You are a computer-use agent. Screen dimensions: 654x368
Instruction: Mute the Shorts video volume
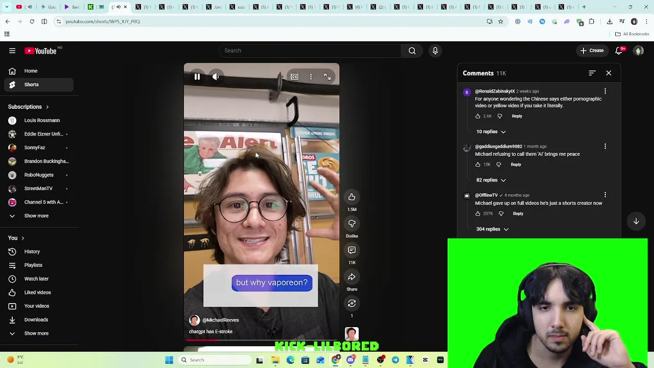(x=216, y=77)
